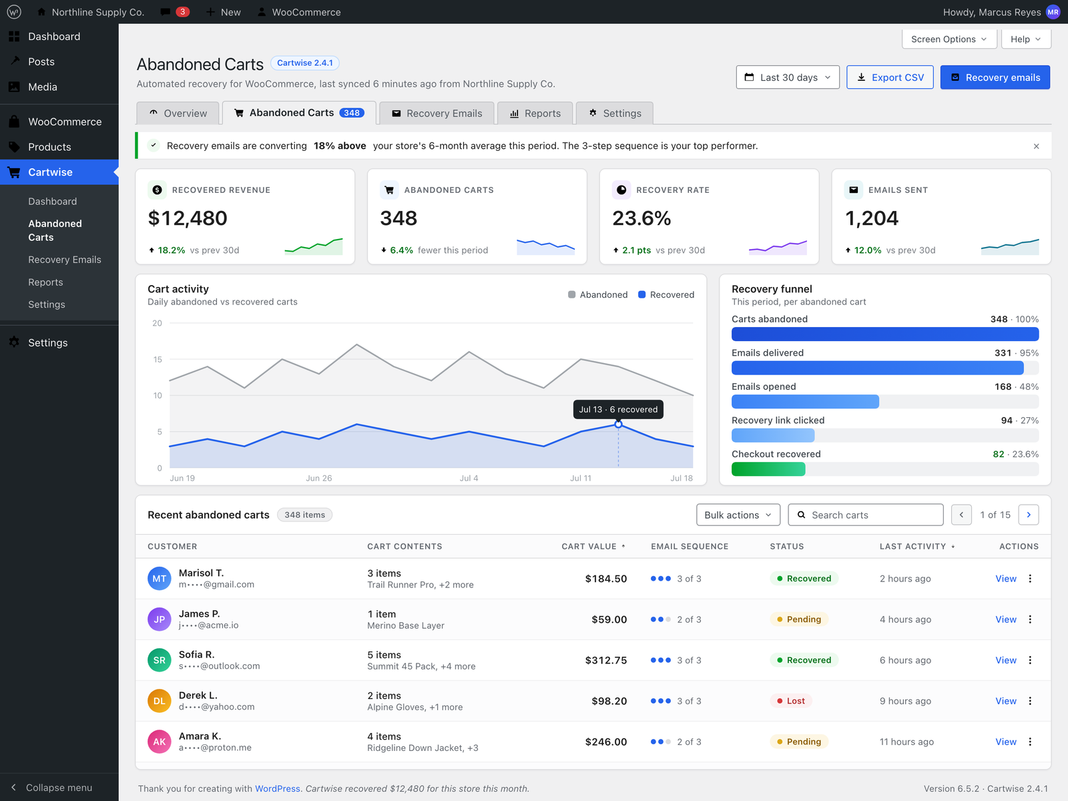The width and height of the screenshot is (1068, 801).
Task: Open Products tag icon in sidebar
Action: 14,147
